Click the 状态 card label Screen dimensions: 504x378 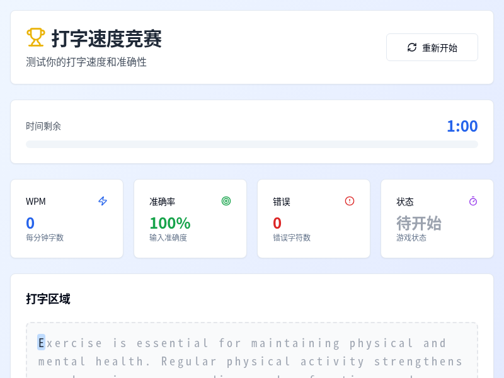point(405,202)
